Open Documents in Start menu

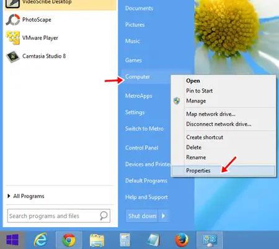click(139, 8)
